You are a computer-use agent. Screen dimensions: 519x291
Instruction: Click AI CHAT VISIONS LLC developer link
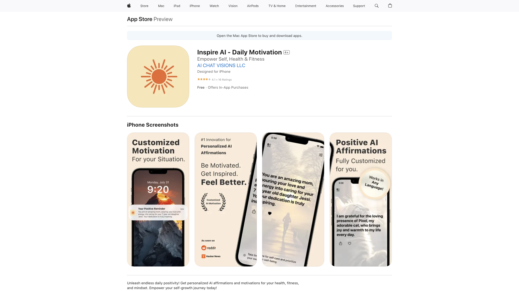click(221, 65)
